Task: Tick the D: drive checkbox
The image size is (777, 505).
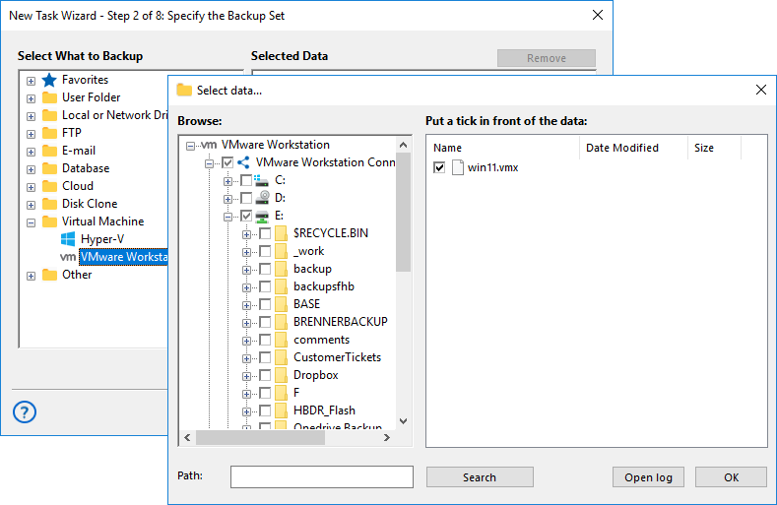Action: [246, 198]
